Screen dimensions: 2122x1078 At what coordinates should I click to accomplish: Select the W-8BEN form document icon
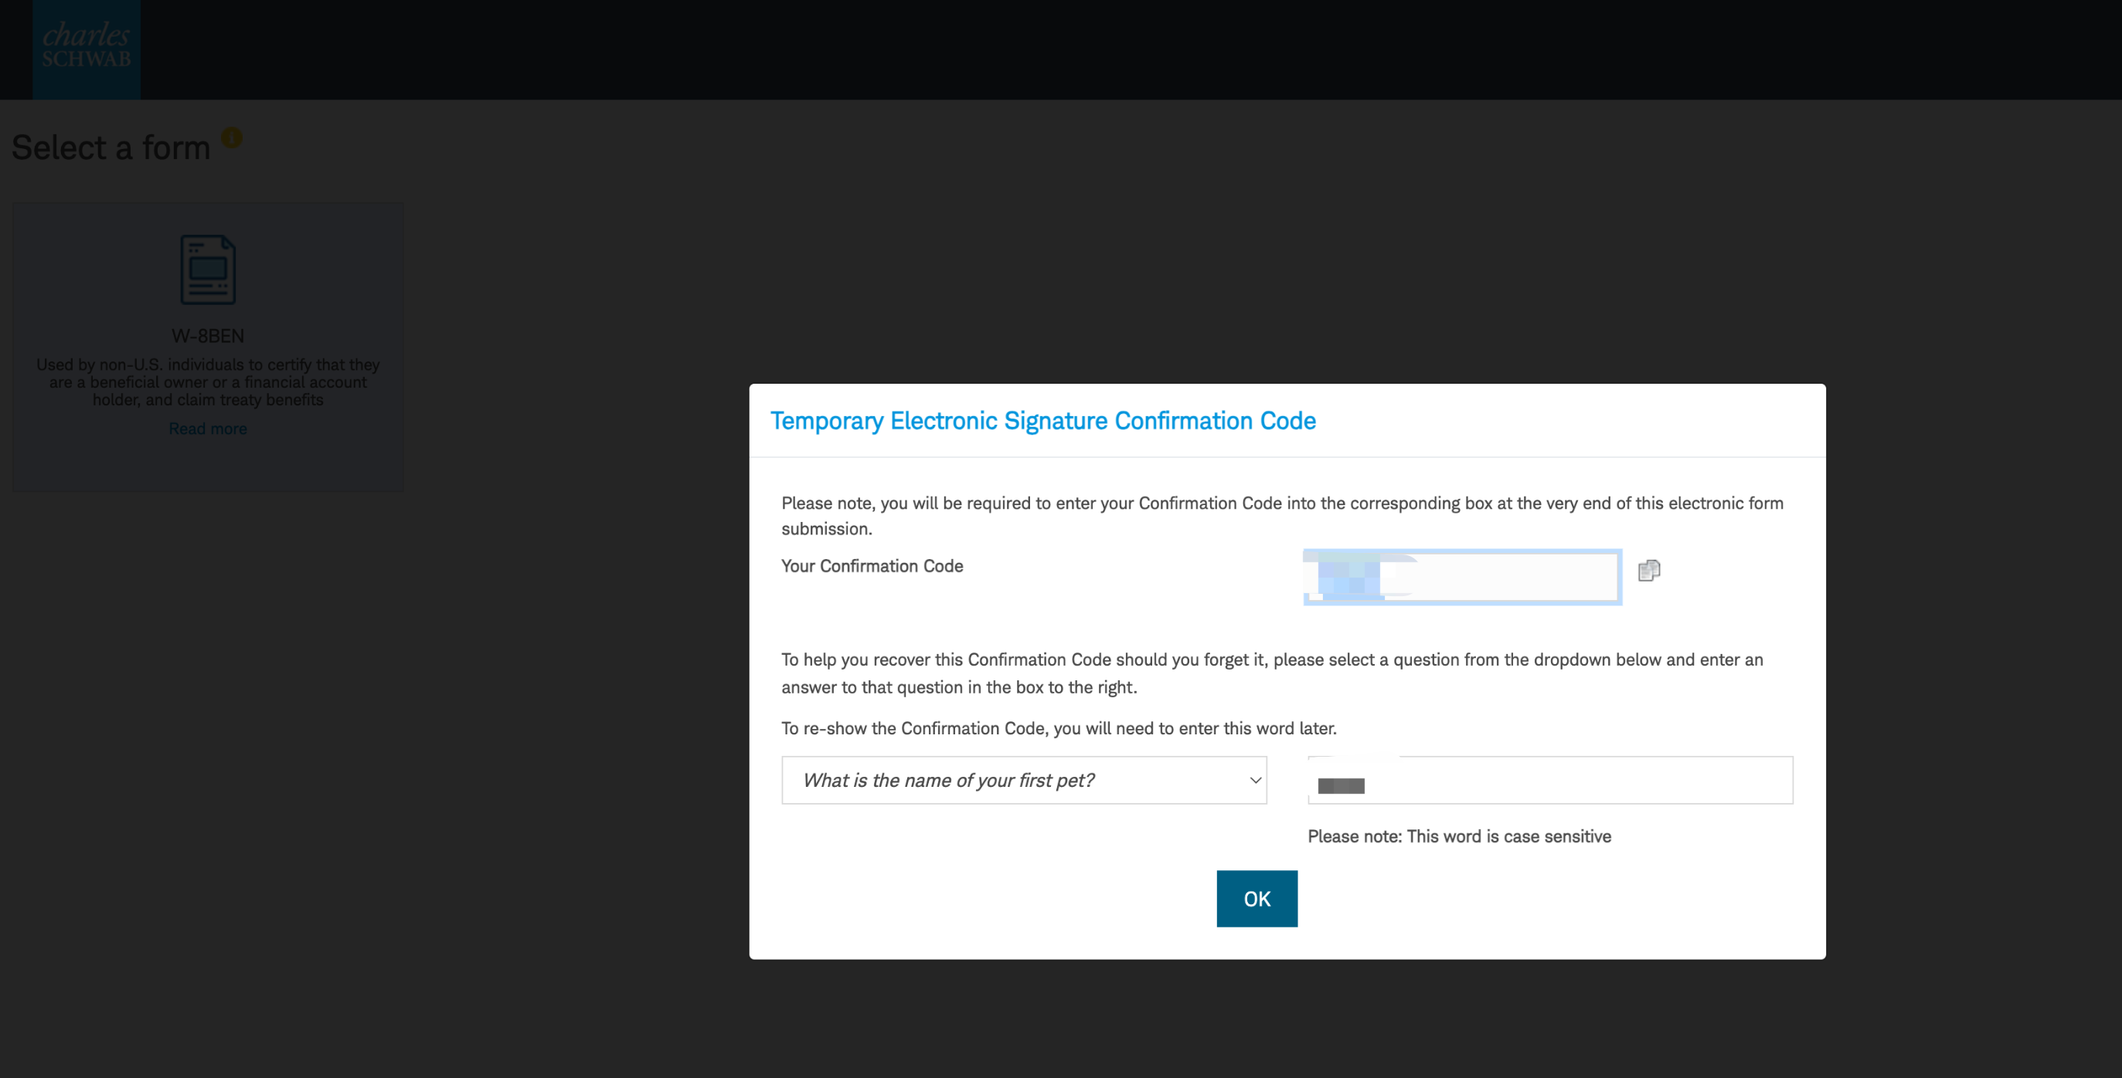tap(208, 270)
